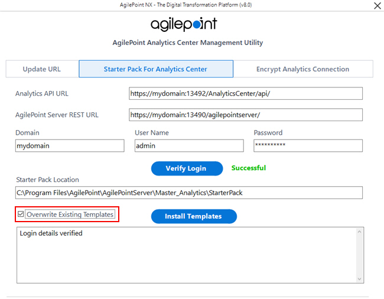Image resolution: width=384 pixels, height=299 pixels.
Task: Select Starter Pack For Analytics Center tab
Action: [156, 69]
